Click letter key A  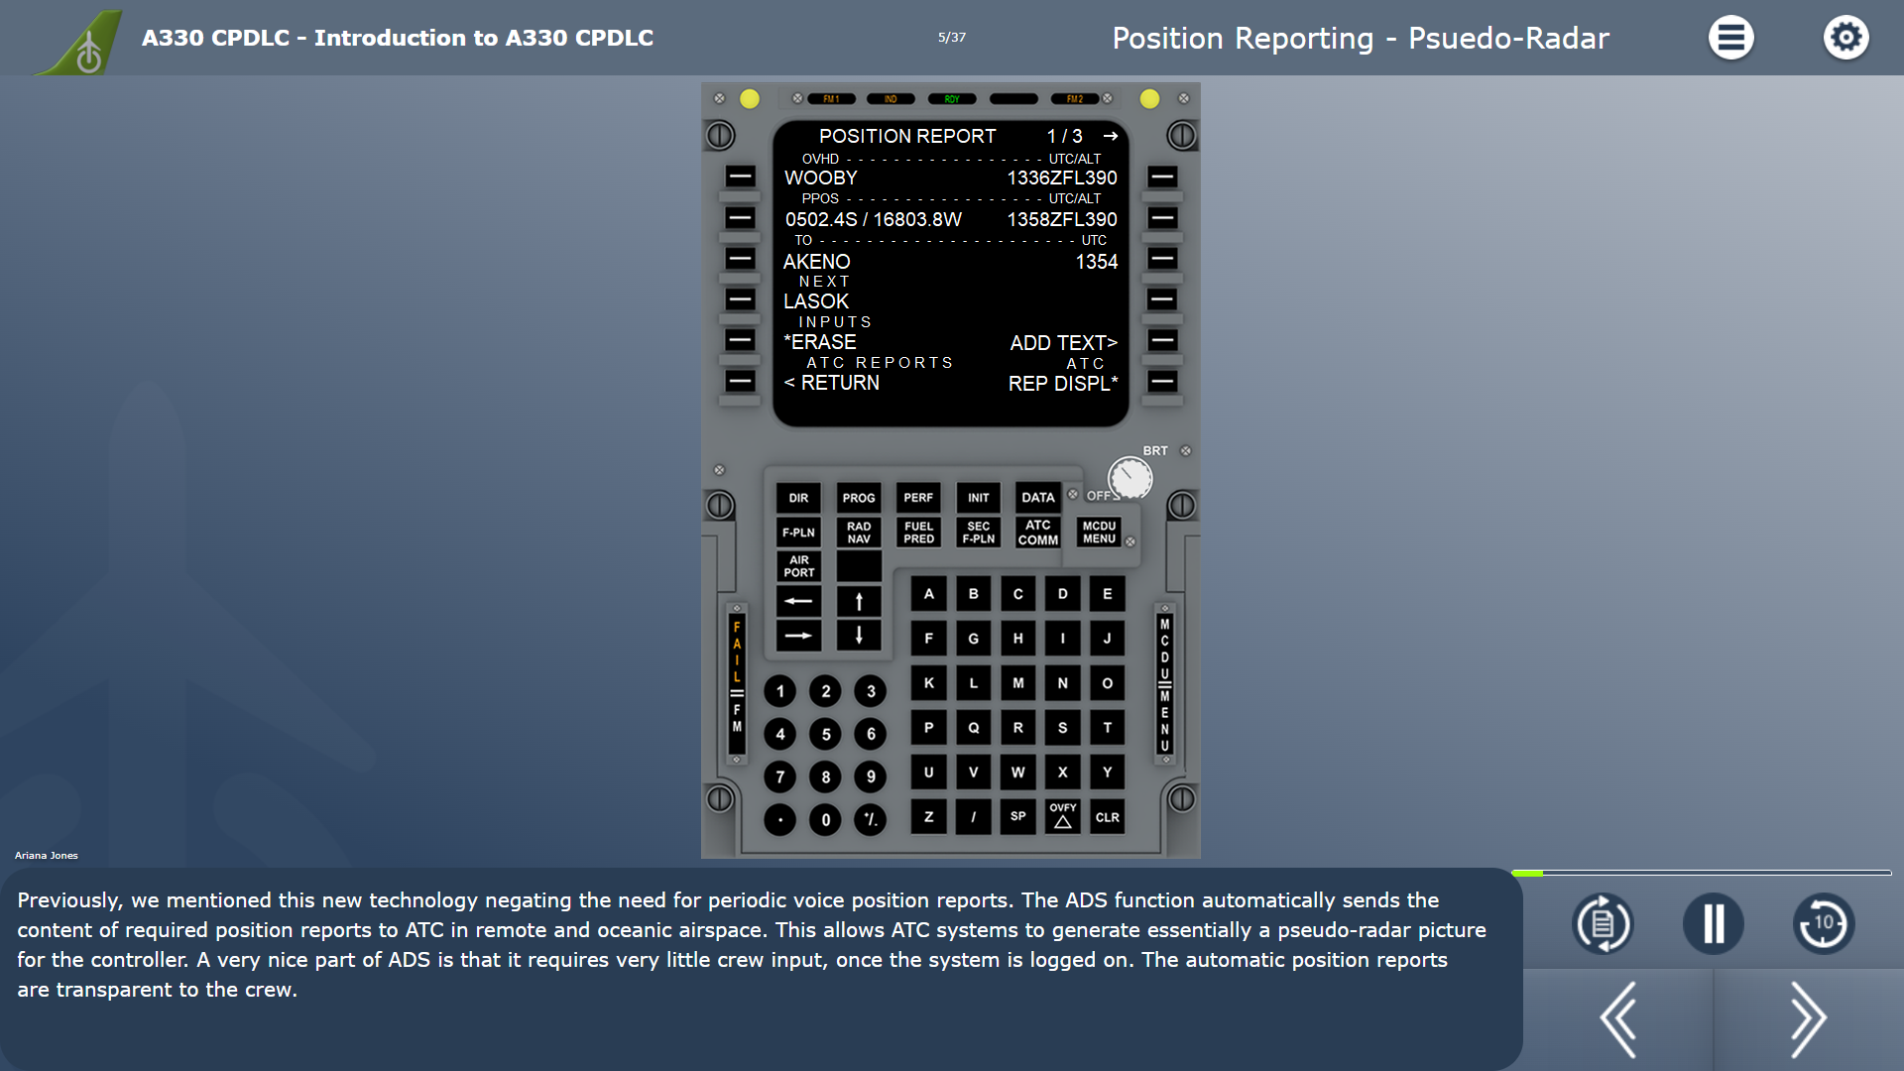(928, 594)
